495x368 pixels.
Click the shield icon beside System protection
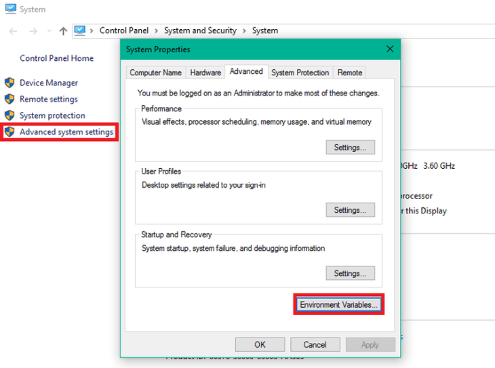[9, 115]
